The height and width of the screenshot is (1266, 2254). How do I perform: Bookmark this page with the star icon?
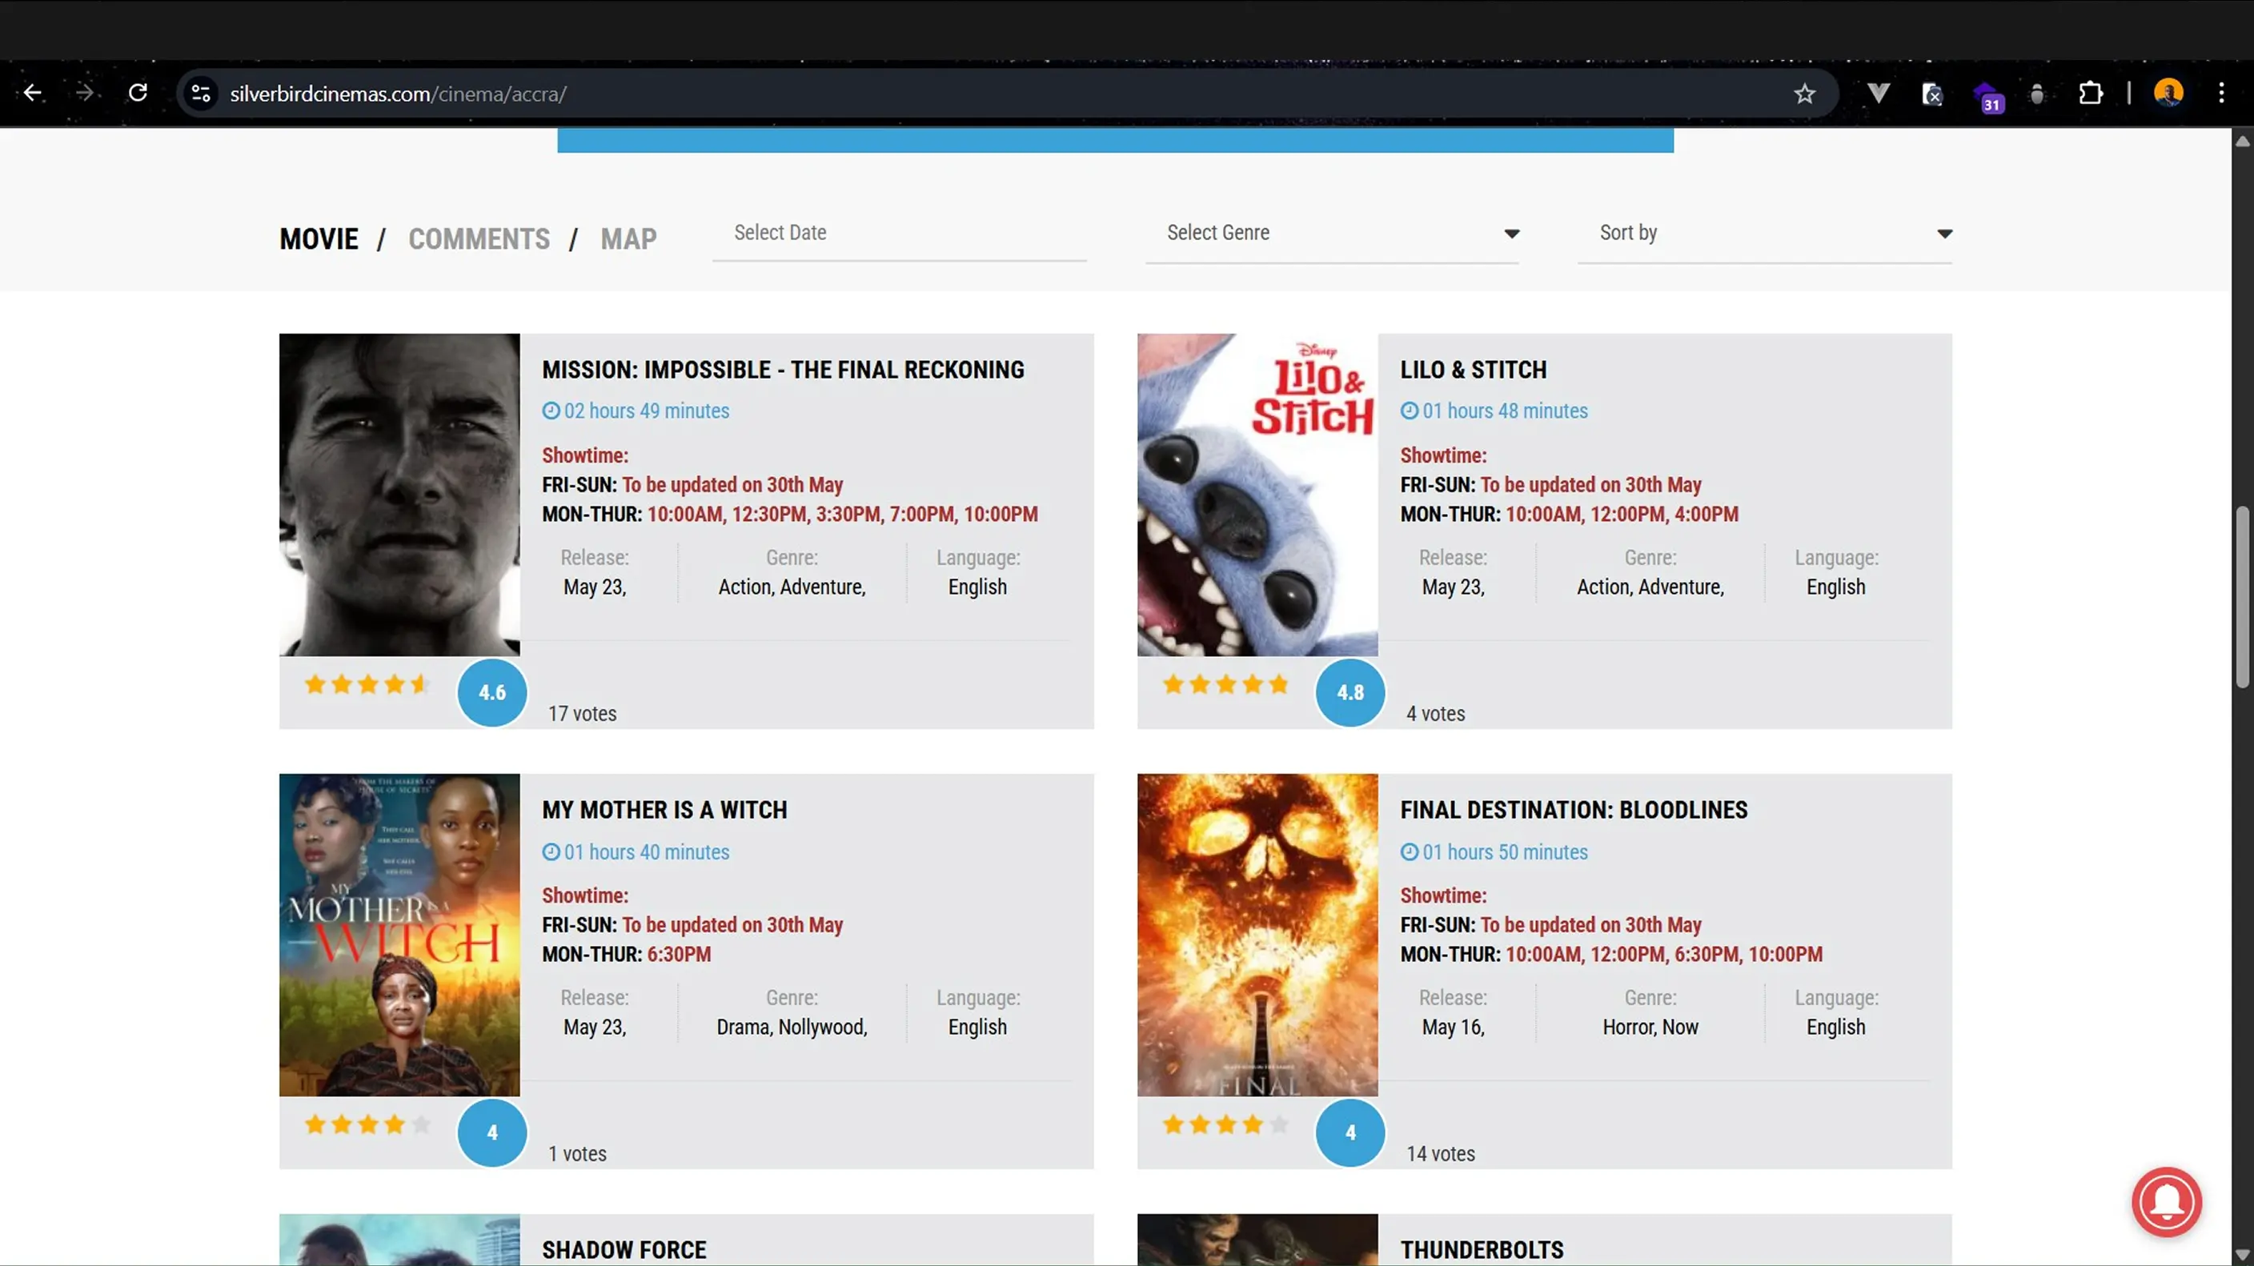click(x=1804, y=94)
